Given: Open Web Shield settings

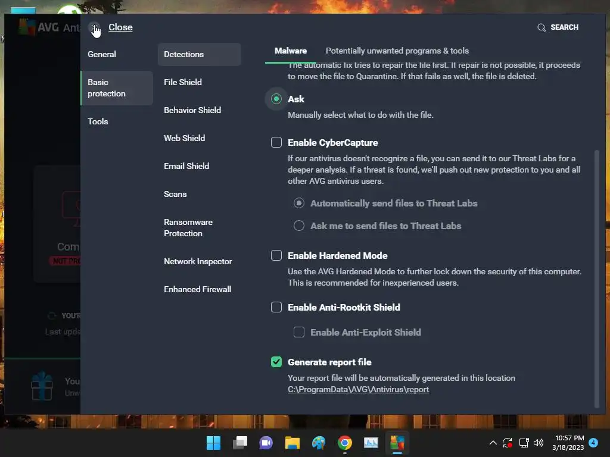Looking at the screenshot, I should [185, 138].
